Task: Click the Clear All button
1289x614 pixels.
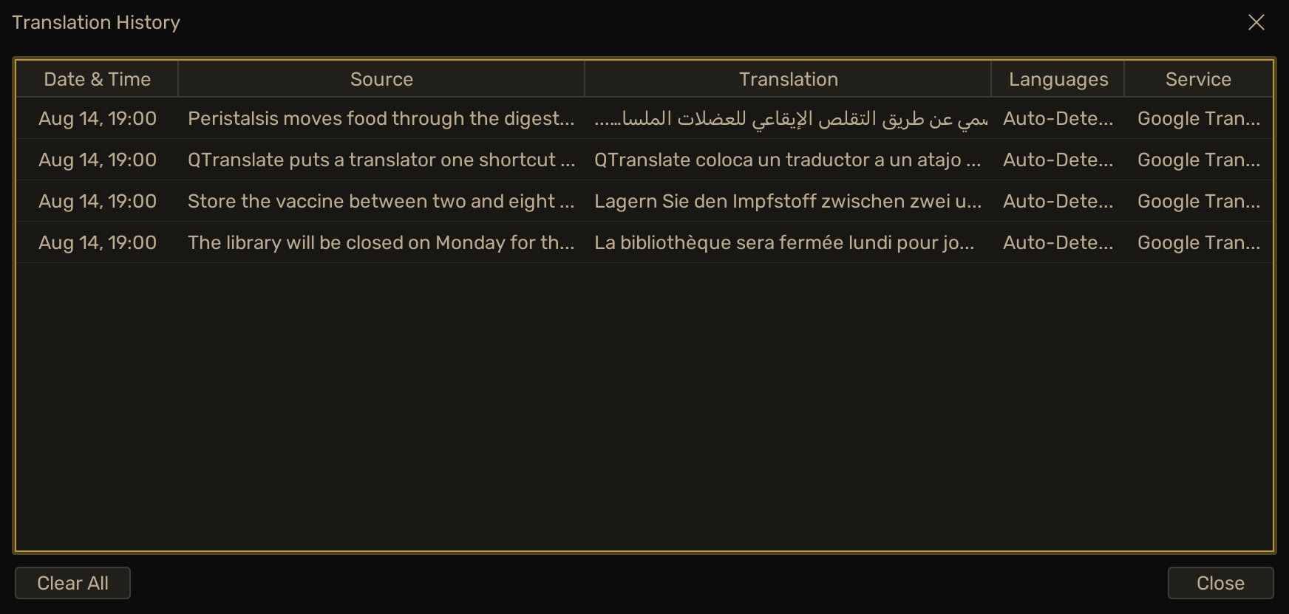Action: (72, 583)
